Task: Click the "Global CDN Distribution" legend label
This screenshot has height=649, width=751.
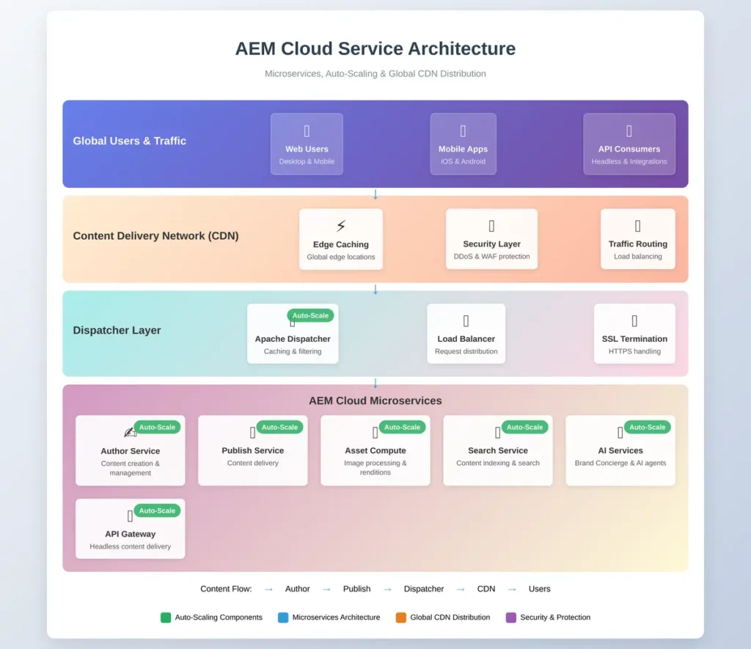Action: tap(450, 617)
